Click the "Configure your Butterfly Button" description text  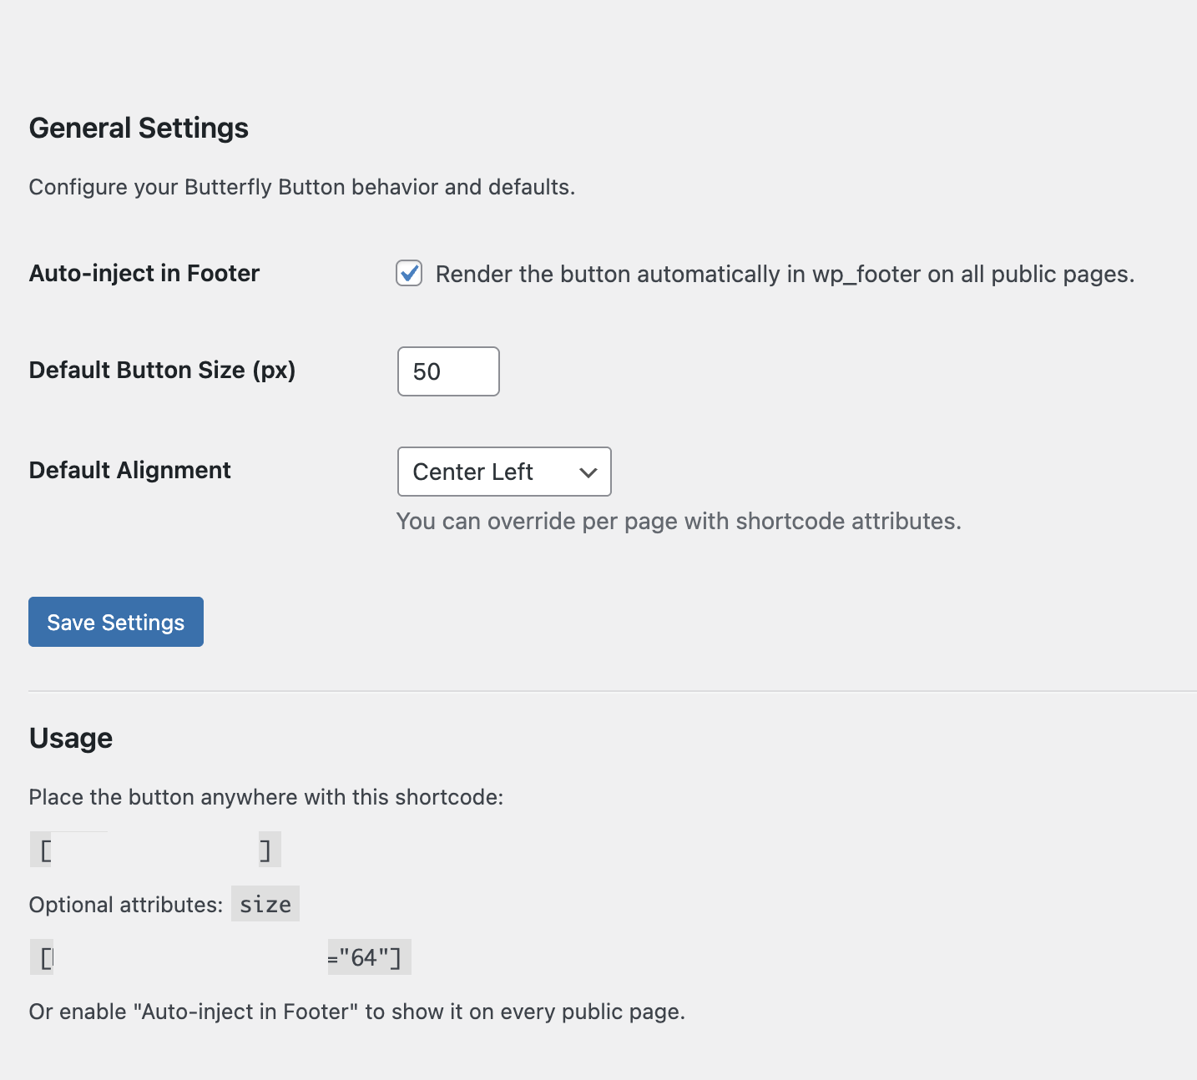click(302, 187)
